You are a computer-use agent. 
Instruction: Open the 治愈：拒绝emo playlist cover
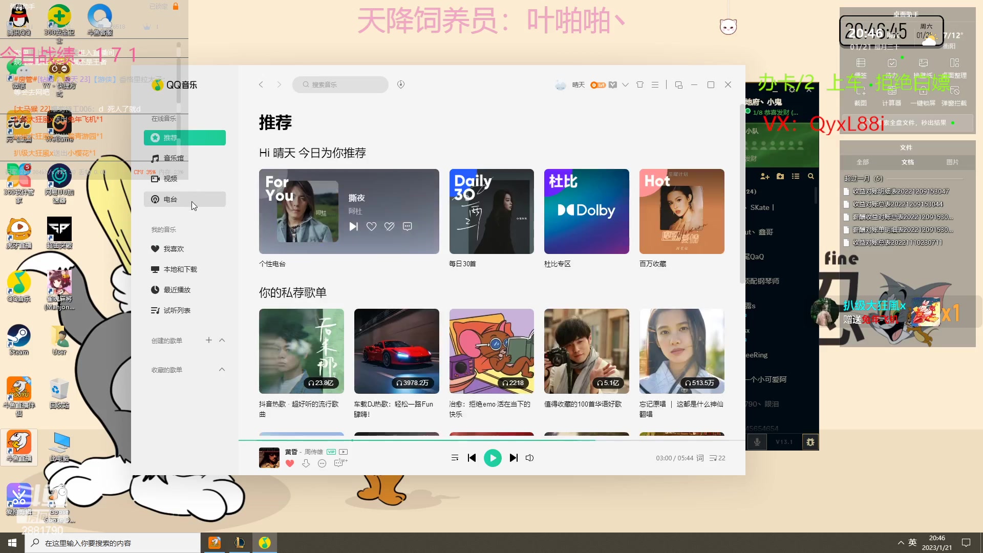coord(491,351)
